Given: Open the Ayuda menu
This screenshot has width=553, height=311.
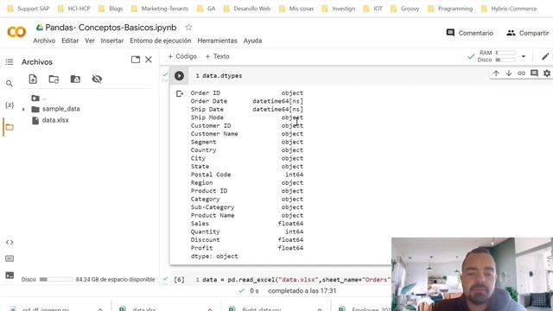Looking at the screenshot, I should coord(252,41).
